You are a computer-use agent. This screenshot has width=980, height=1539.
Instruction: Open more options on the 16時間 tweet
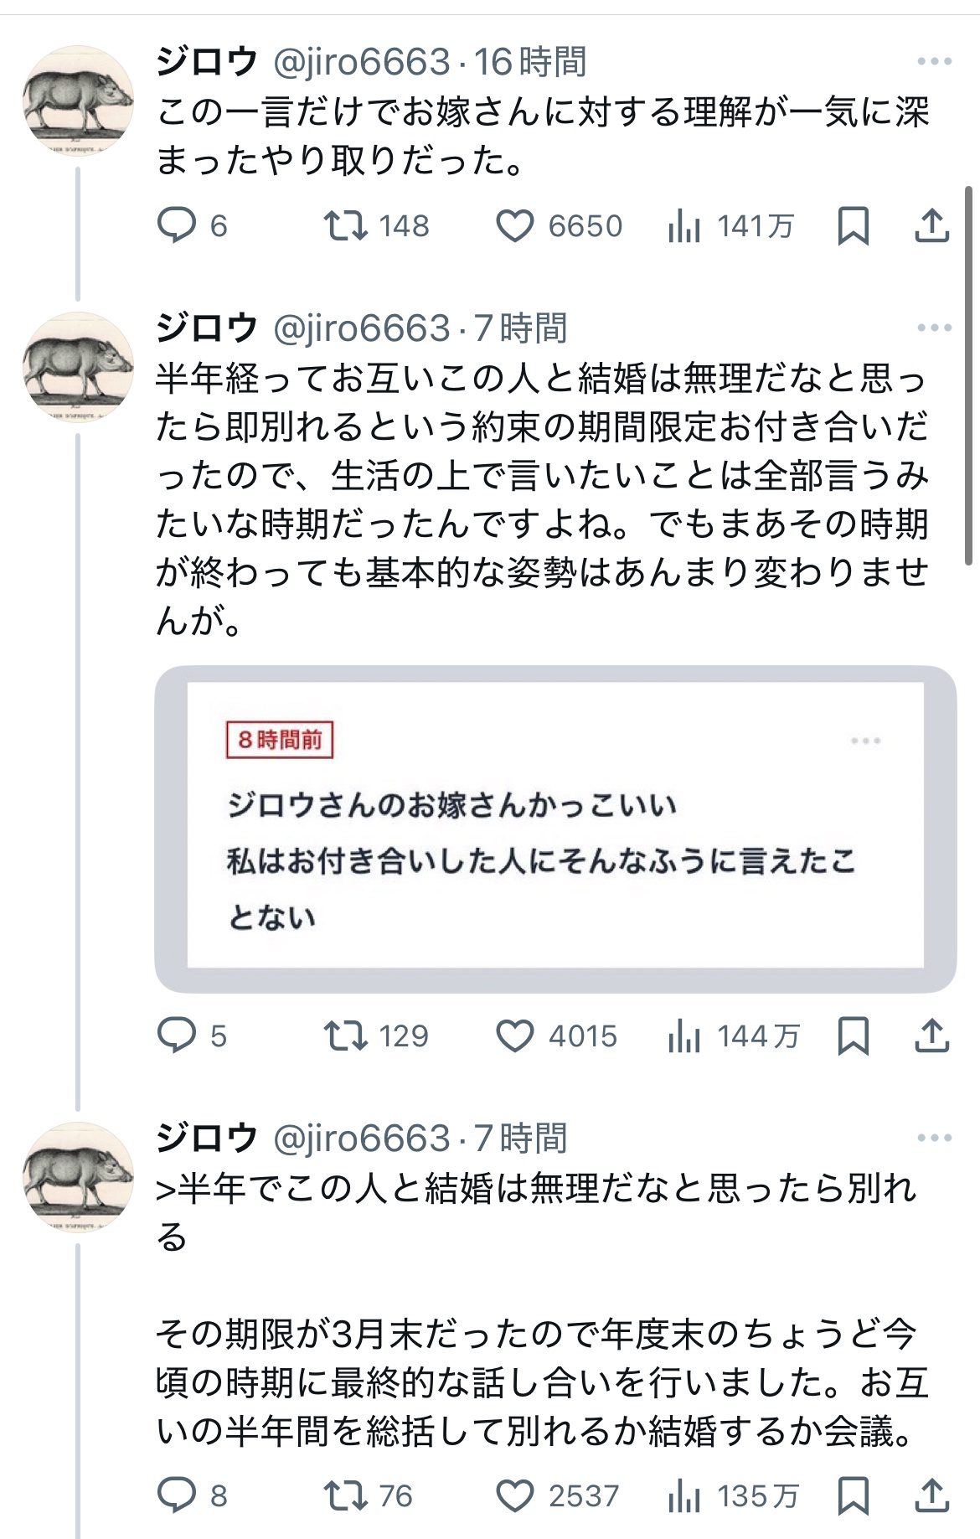[x=934, y=61]
